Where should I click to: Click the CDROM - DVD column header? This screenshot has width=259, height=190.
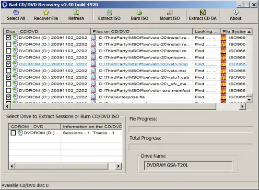[x=35, y=127]
